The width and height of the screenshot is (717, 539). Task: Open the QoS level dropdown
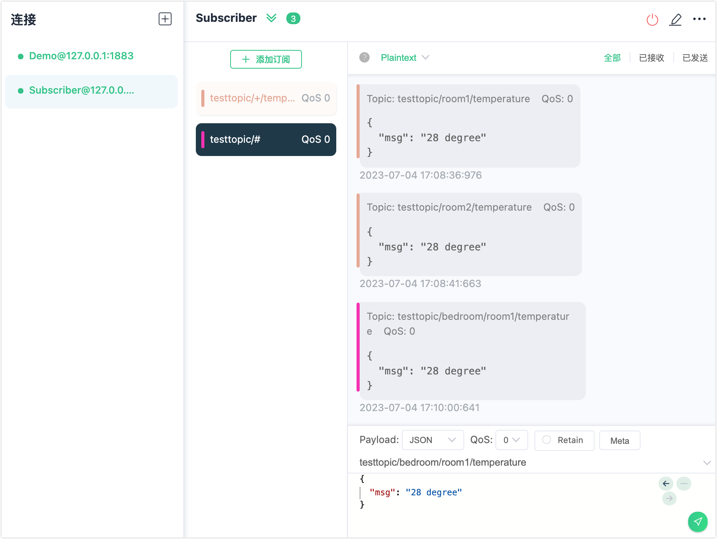click(511, 440)
